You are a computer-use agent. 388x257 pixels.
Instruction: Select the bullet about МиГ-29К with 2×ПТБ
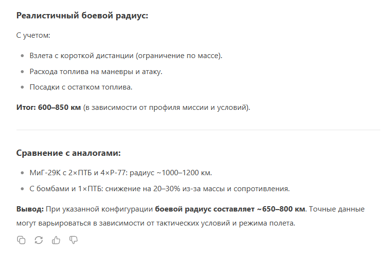pyautogui.click(x=121, y=173)
